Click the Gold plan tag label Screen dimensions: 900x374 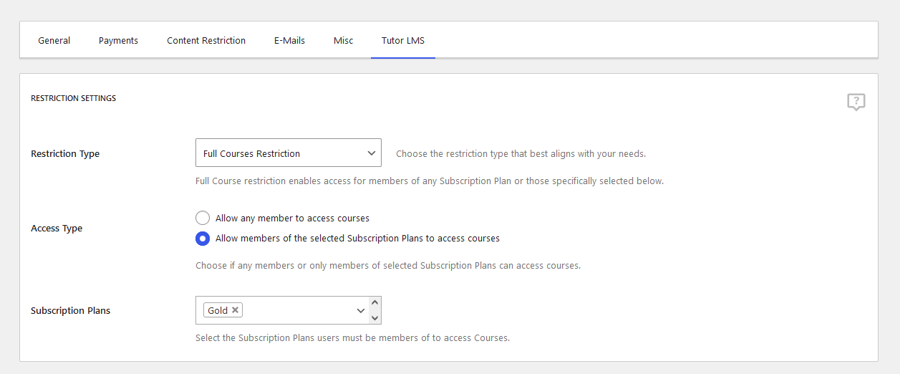coord(218,310)
